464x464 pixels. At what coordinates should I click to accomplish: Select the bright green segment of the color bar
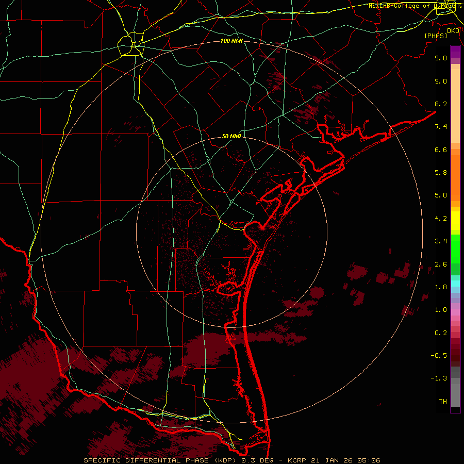[455, 248]
